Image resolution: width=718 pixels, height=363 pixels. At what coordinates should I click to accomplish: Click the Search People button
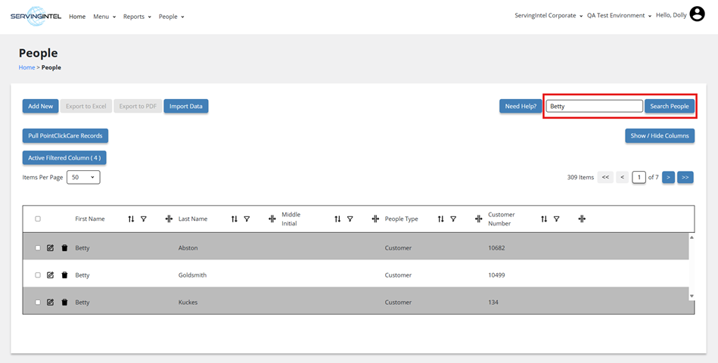point(669,107)
